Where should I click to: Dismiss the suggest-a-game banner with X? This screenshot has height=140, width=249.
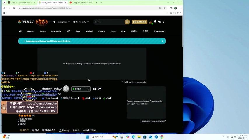click(x=24, y=41)
